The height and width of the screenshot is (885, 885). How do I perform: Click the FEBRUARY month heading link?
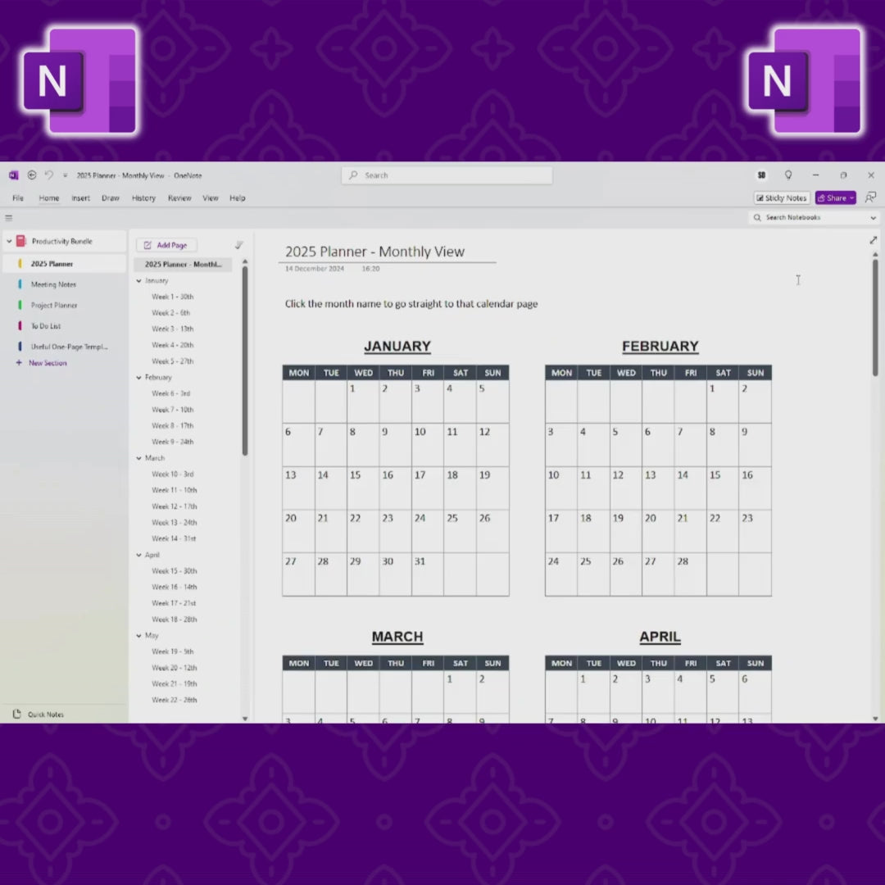[660, 346]
